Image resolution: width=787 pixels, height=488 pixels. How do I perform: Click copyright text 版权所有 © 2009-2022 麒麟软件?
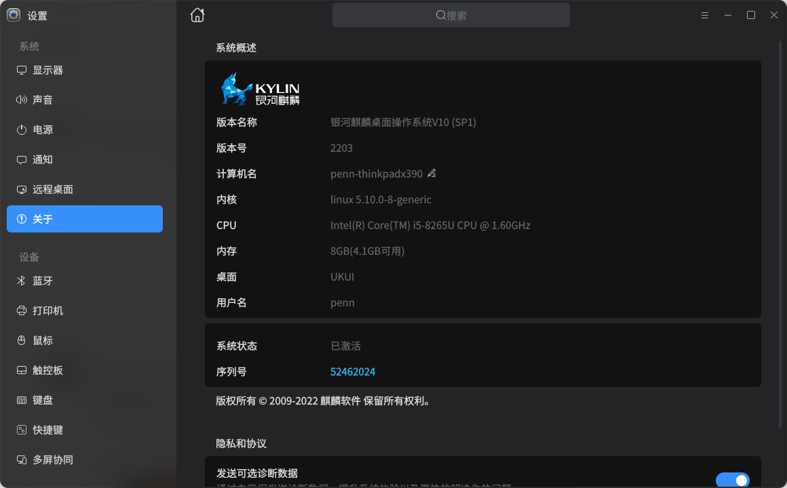pos(323,401)
